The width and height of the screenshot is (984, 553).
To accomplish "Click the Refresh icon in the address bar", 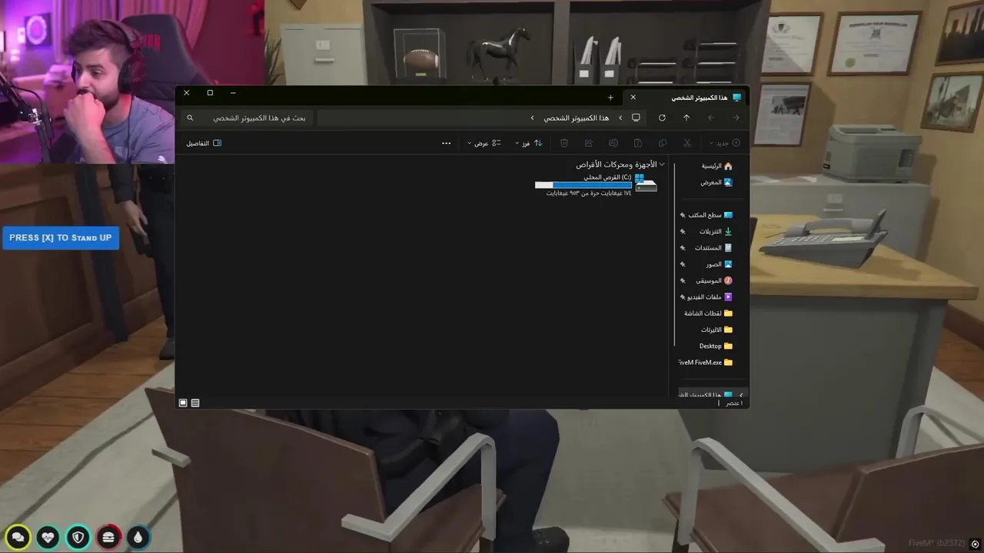I will coord(662,118).
